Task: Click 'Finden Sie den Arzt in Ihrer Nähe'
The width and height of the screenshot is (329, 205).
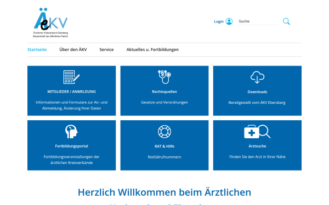Action: [257, 157]
